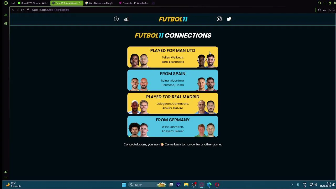
Task: Click the Played for Real Madrid card
Action: coord(173,103)
